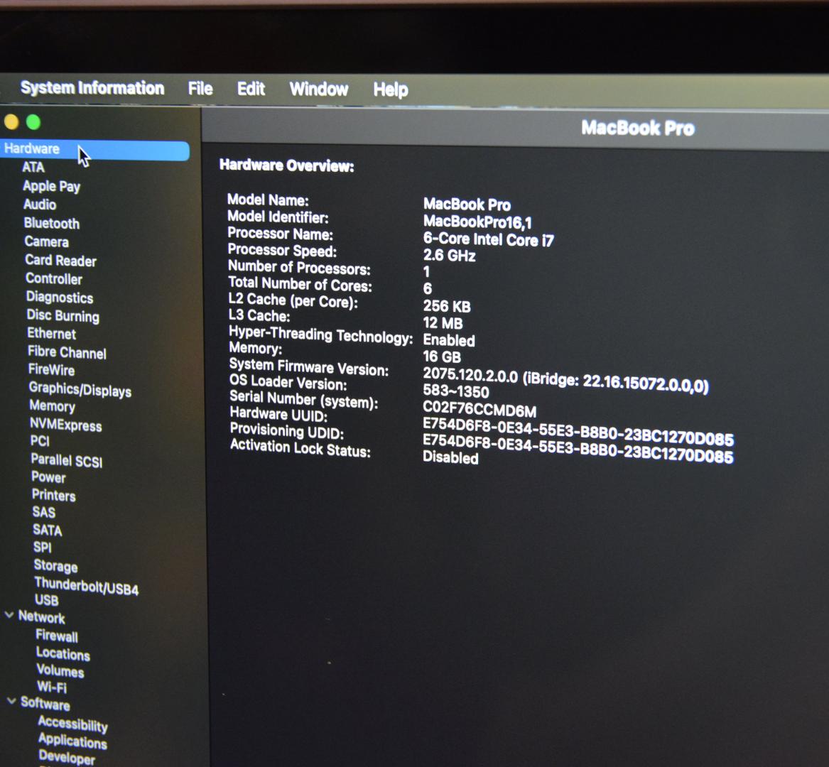
Task: Click the Model Name value MacBook Pro
Action: [467, 204]
